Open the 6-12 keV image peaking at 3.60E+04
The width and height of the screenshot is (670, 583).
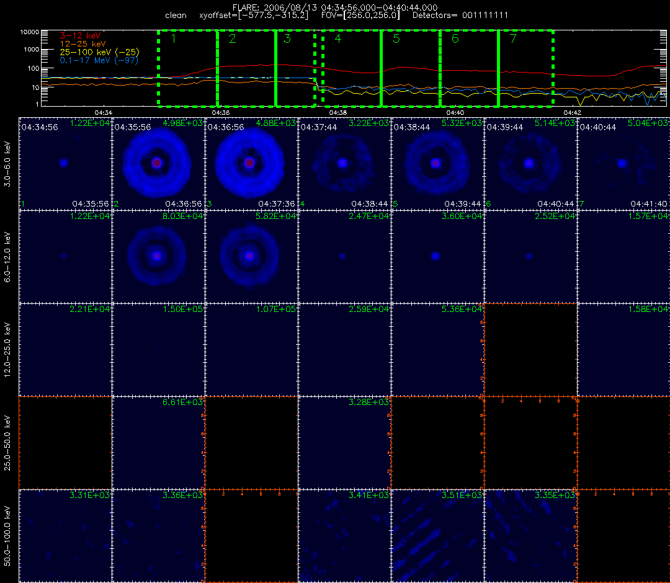pyautogui.click(x=437, y=257)
